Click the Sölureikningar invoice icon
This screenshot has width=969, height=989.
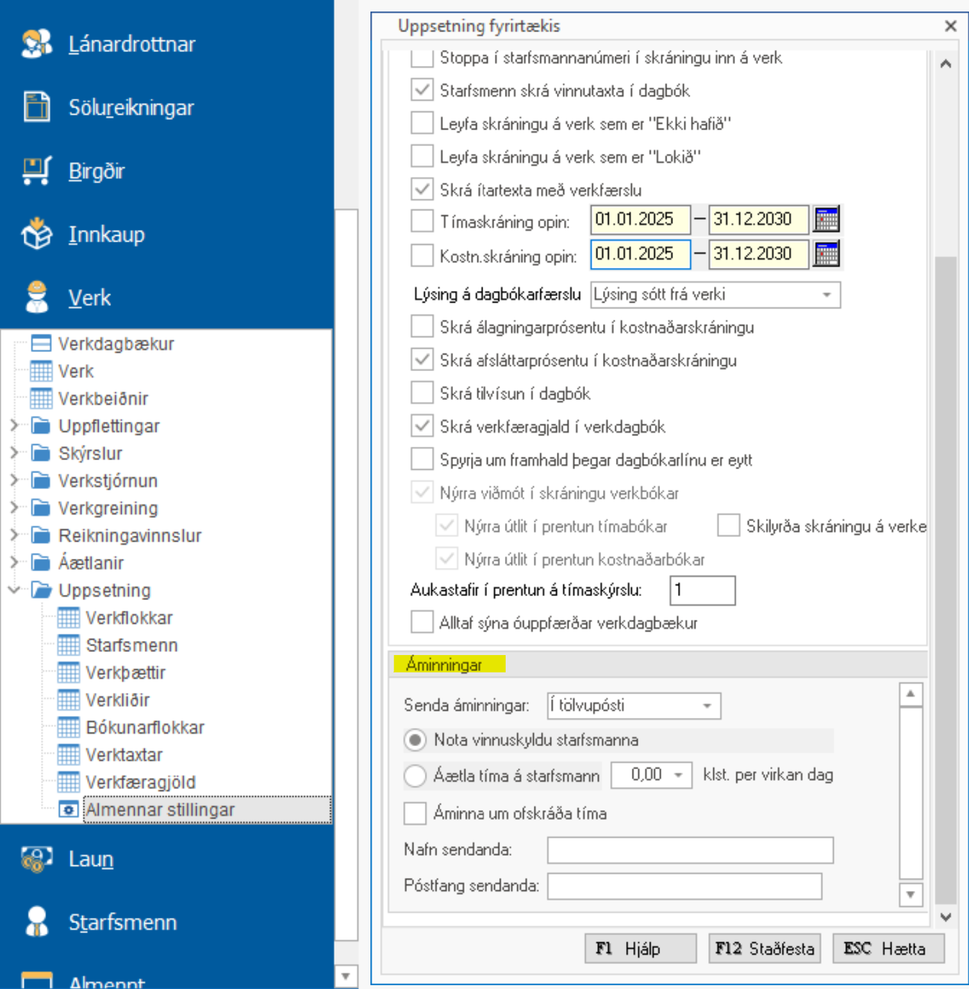[x=37, y=107]
